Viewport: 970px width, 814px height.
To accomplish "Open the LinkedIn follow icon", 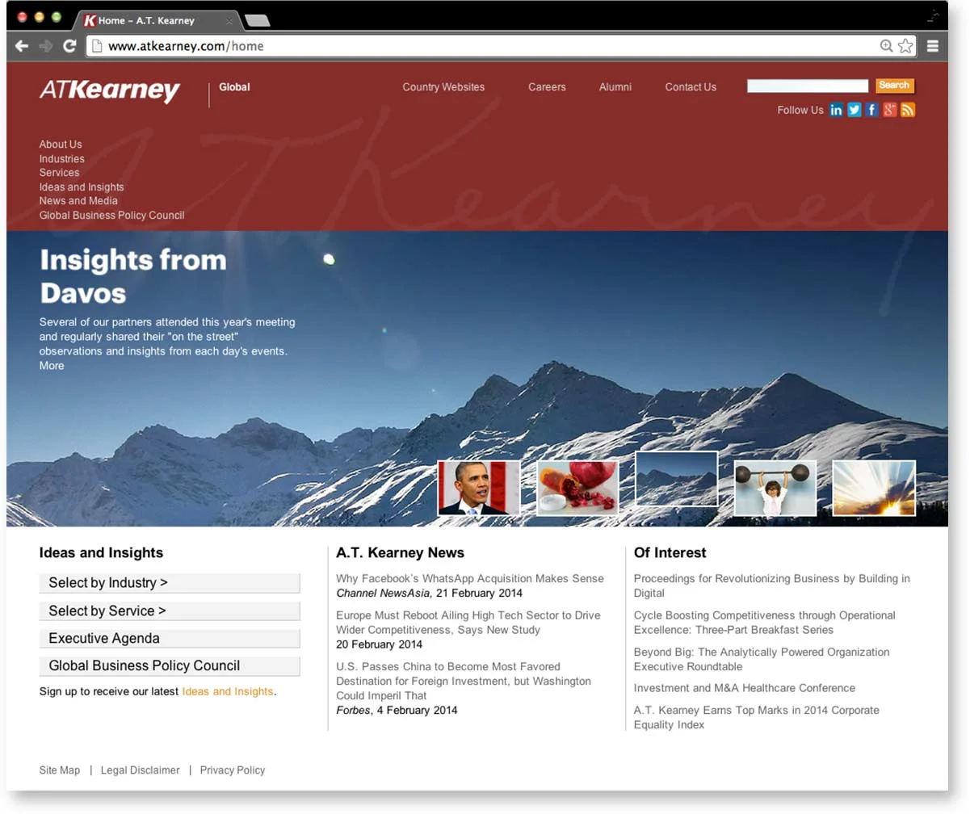I will pyautogui.click(x=836, y=110).
